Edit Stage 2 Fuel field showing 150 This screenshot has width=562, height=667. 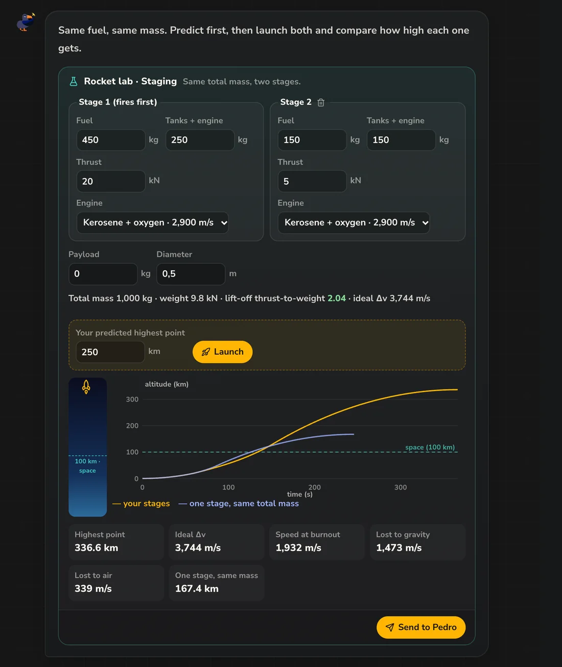pos(312,140)
